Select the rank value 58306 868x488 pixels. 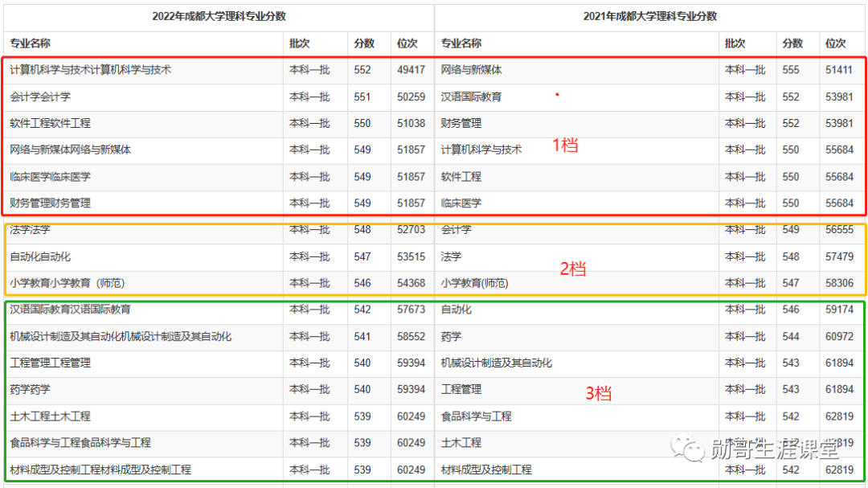tap(839, 283)
